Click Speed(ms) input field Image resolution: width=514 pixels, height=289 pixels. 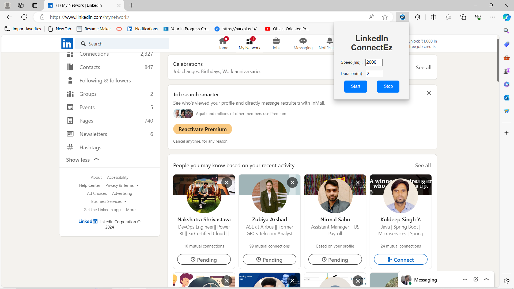[x=374, y=62]
